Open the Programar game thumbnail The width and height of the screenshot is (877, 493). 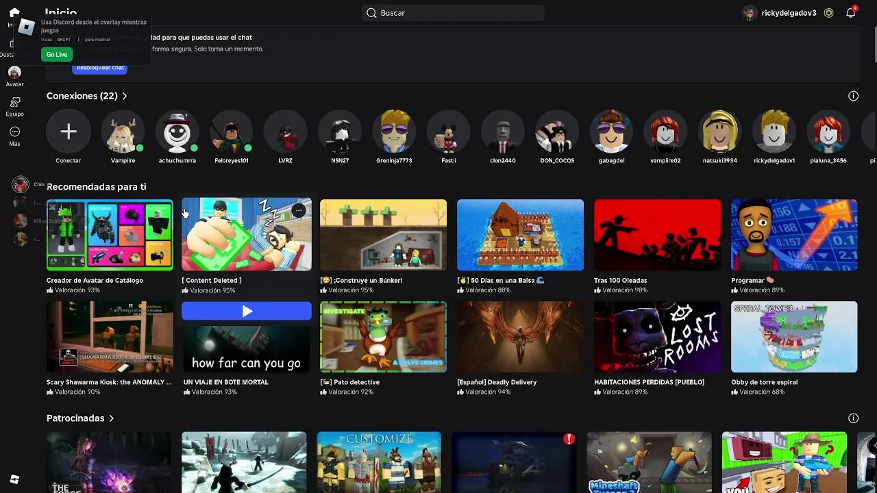(x=794, y=235)
